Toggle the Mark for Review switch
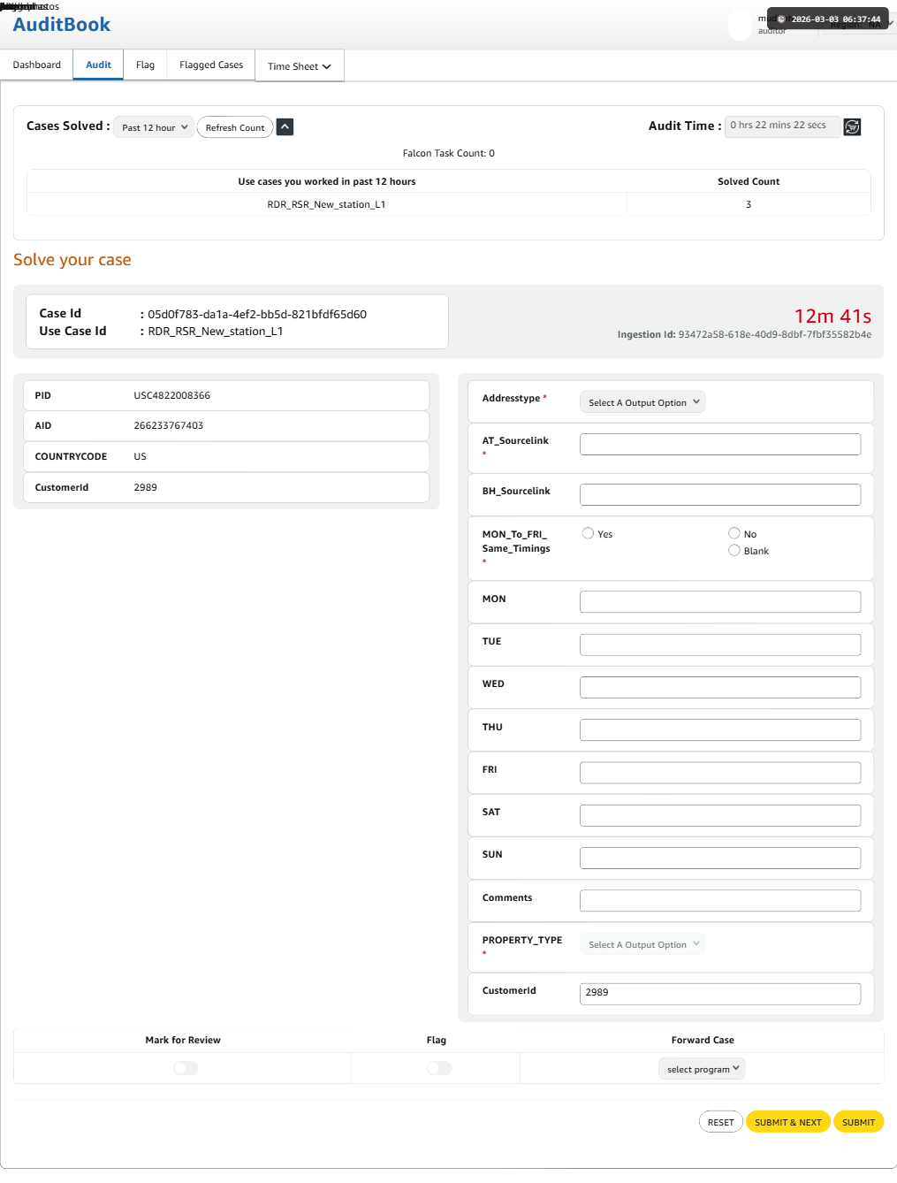This screenshot has height=1183, width=897. 186,1068
